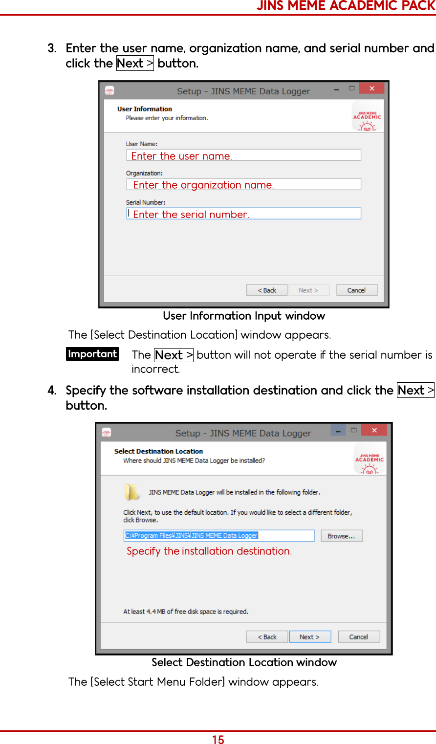The height and width of the screenshot is (744, 436).
Task: Click the yellow folder icon
Action: coord(131,492)
